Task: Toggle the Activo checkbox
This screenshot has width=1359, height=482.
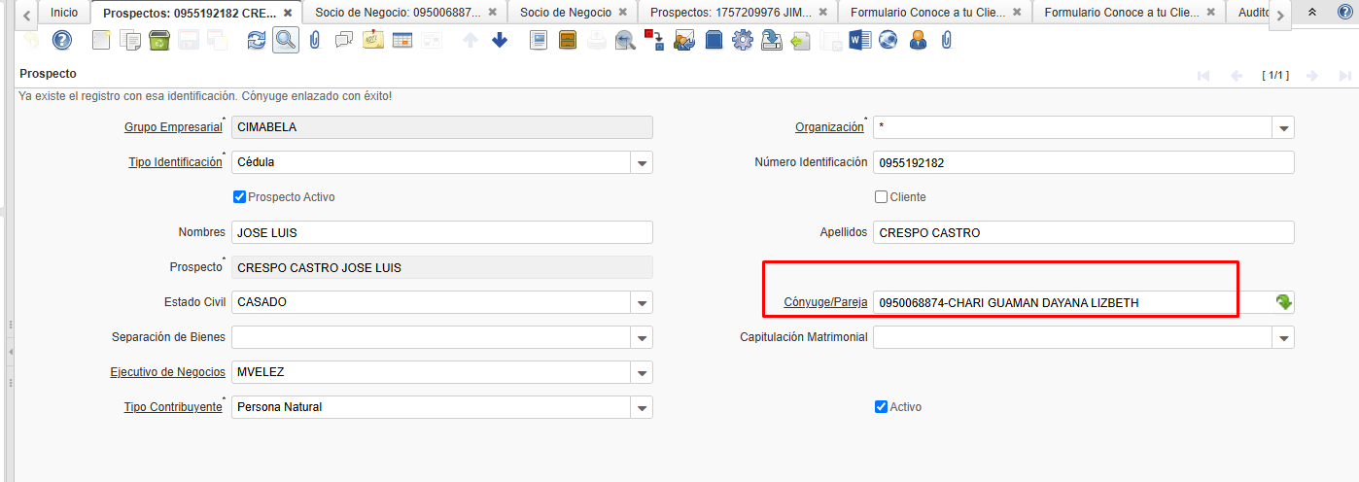Action: pos(882,407)
